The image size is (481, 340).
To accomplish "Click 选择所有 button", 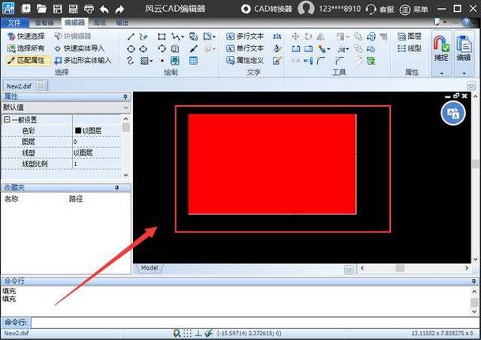I will click(x=26, y=48).
